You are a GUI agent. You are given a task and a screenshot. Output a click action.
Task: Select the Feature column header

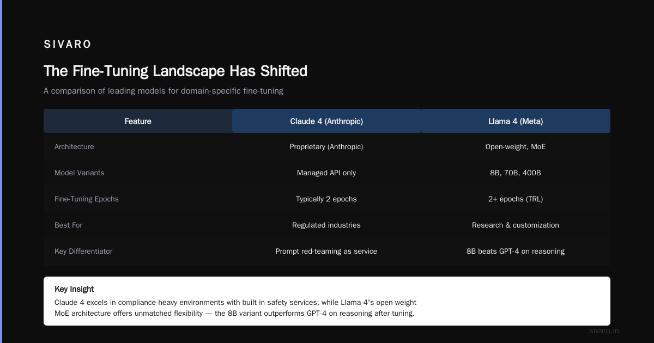click(x=138, y=121)
